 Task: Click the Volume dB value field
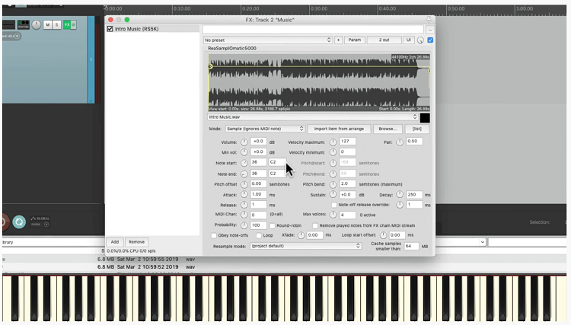258,142
